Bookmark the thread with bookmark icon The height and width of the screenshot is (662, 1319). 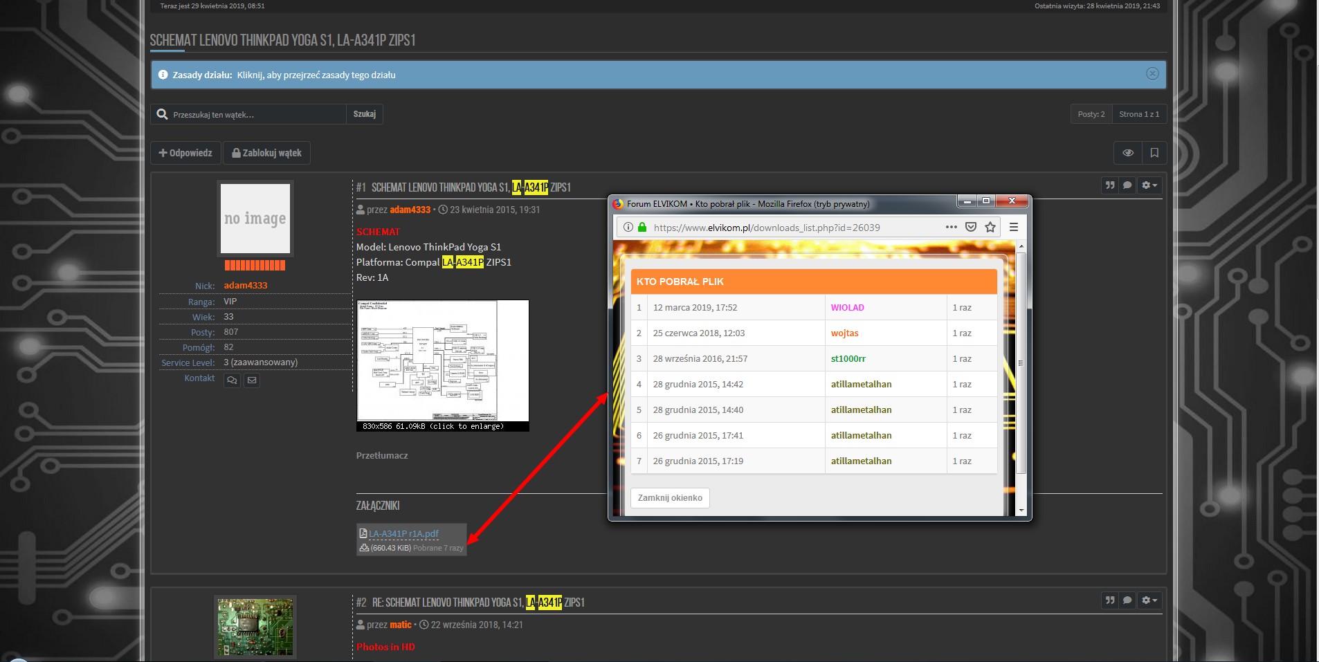[x=1154, y=153]
